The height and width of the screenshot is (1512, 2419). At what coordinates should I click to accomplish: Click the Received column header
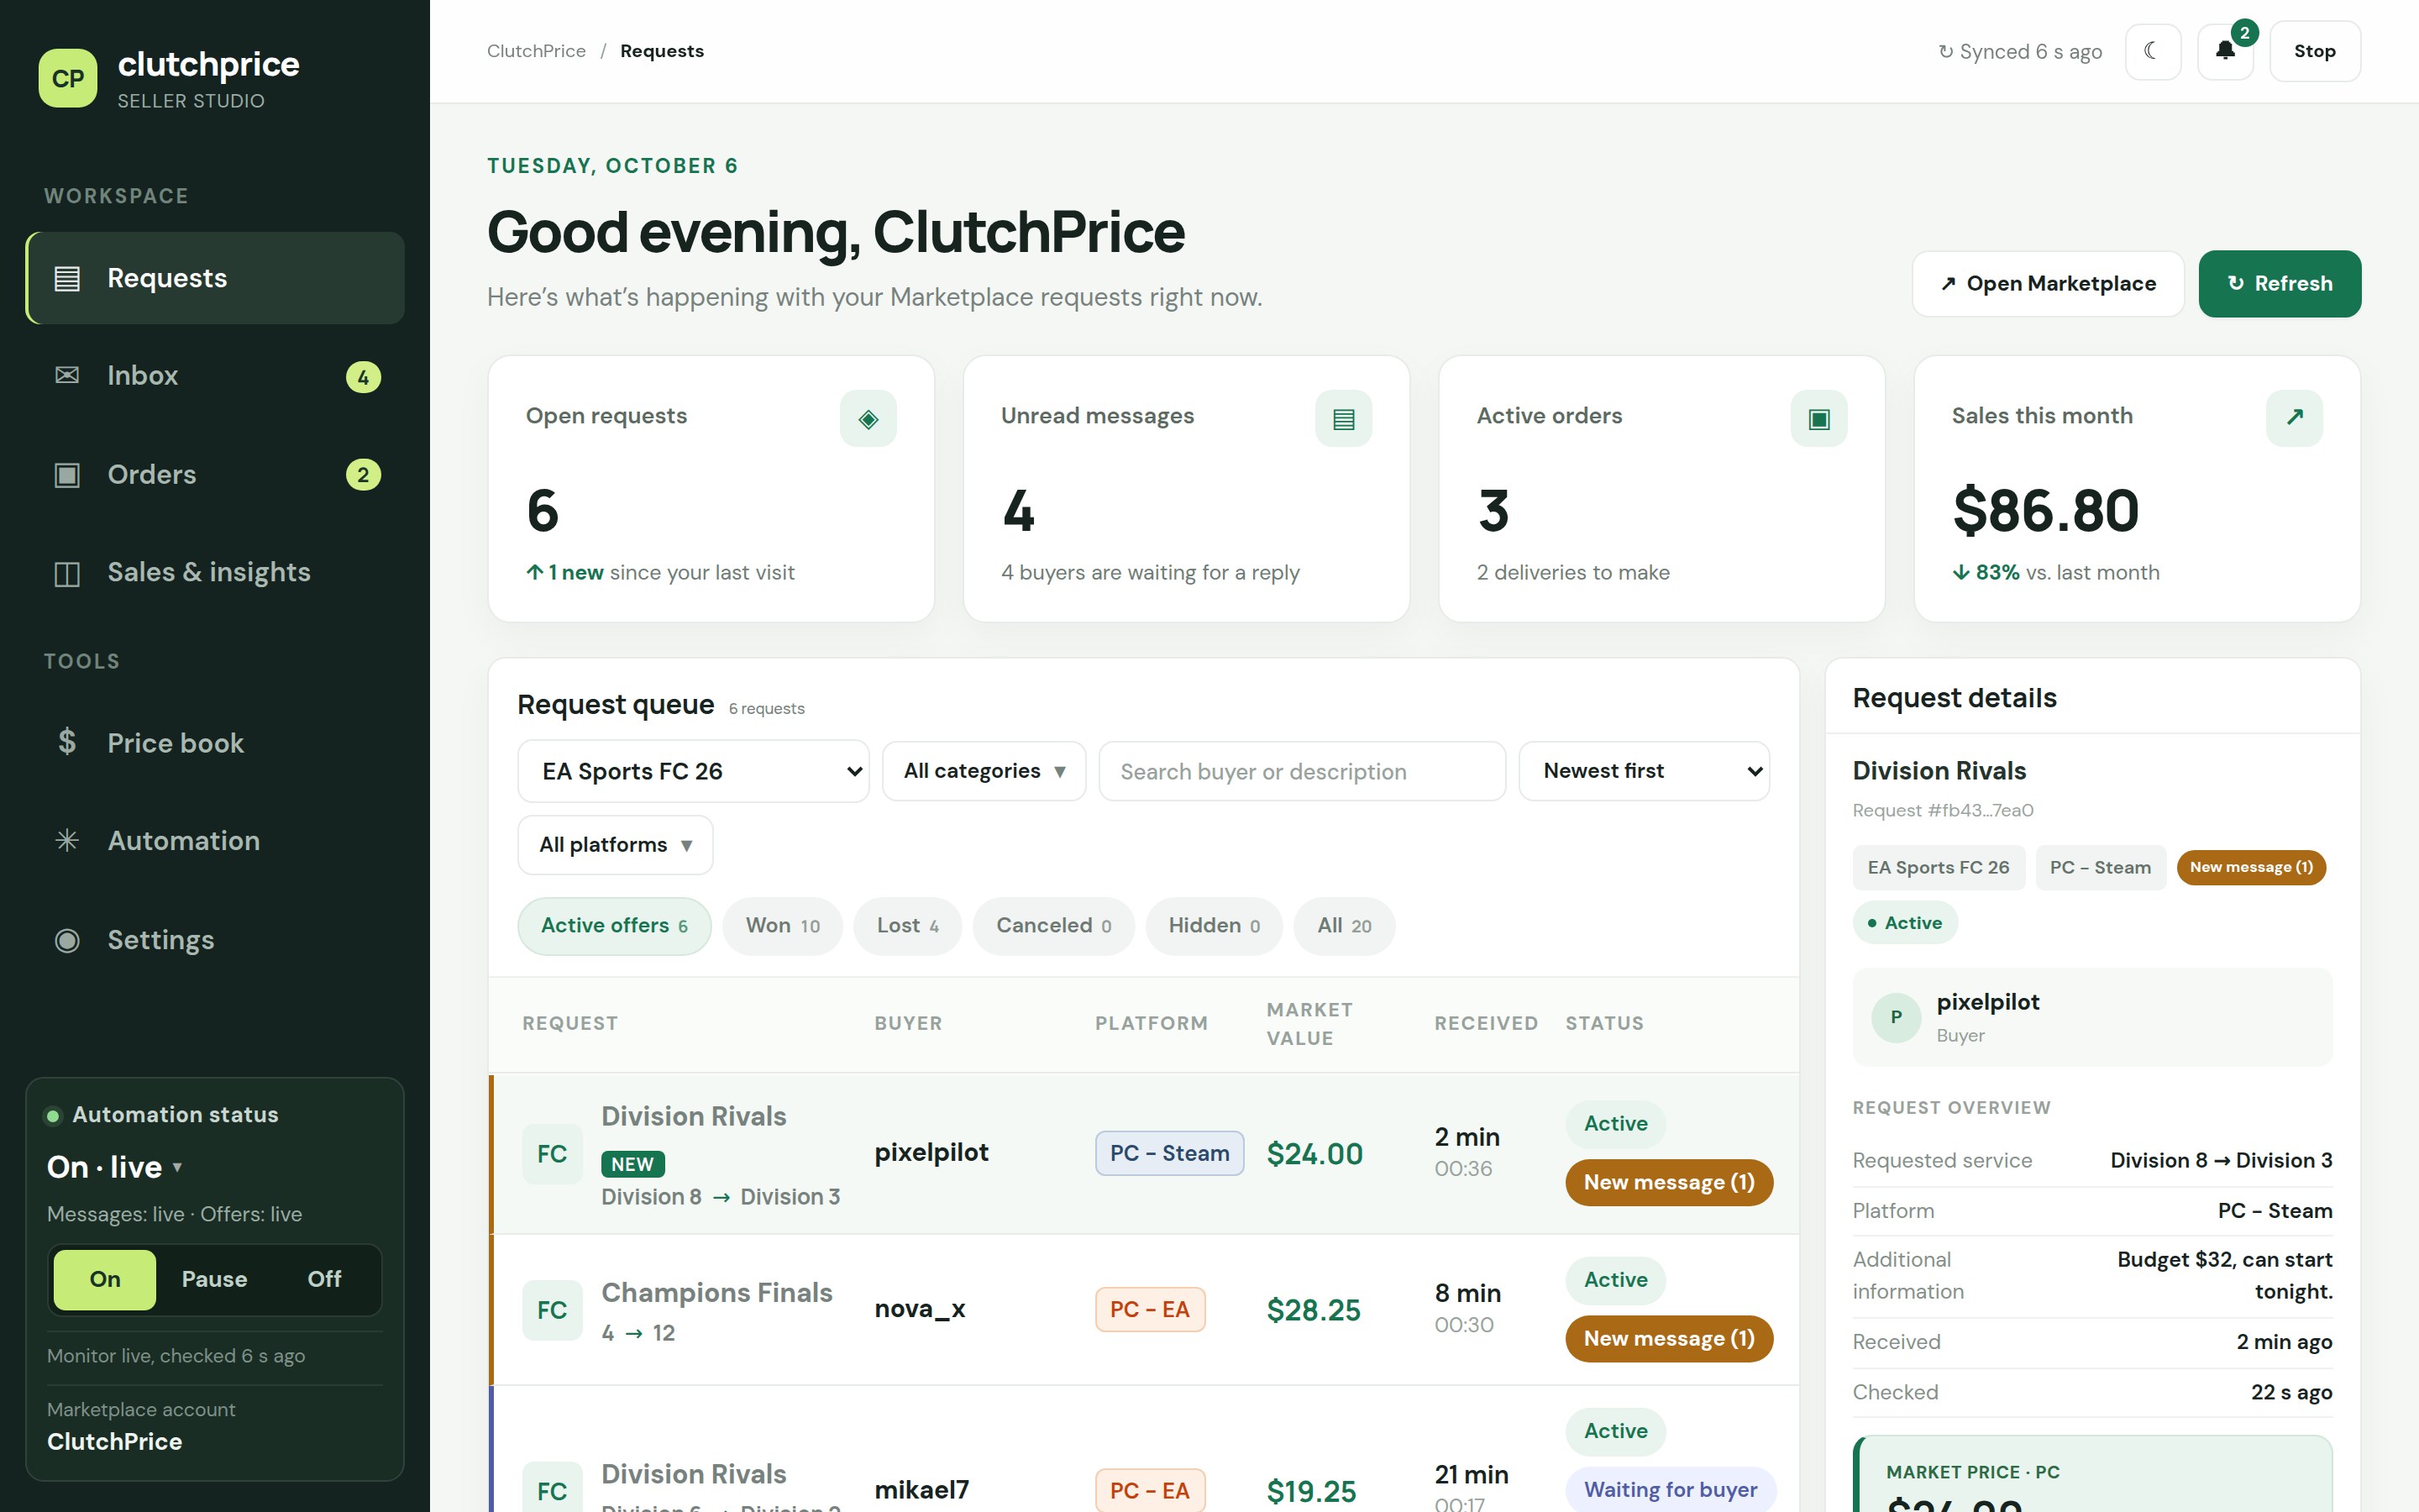tap(1485, 1024)
